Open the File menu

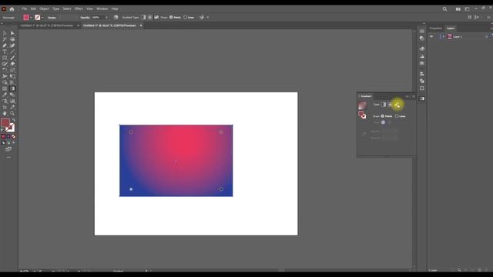[x=25, y=8]
